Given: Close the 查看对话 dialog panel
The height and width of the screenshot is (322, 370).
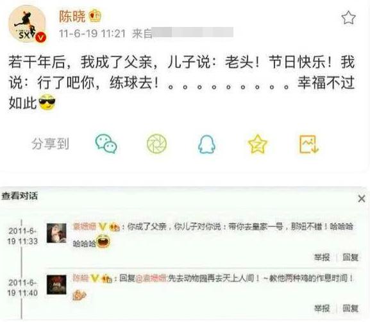Looking at the screenshot, I should point(362,199).
